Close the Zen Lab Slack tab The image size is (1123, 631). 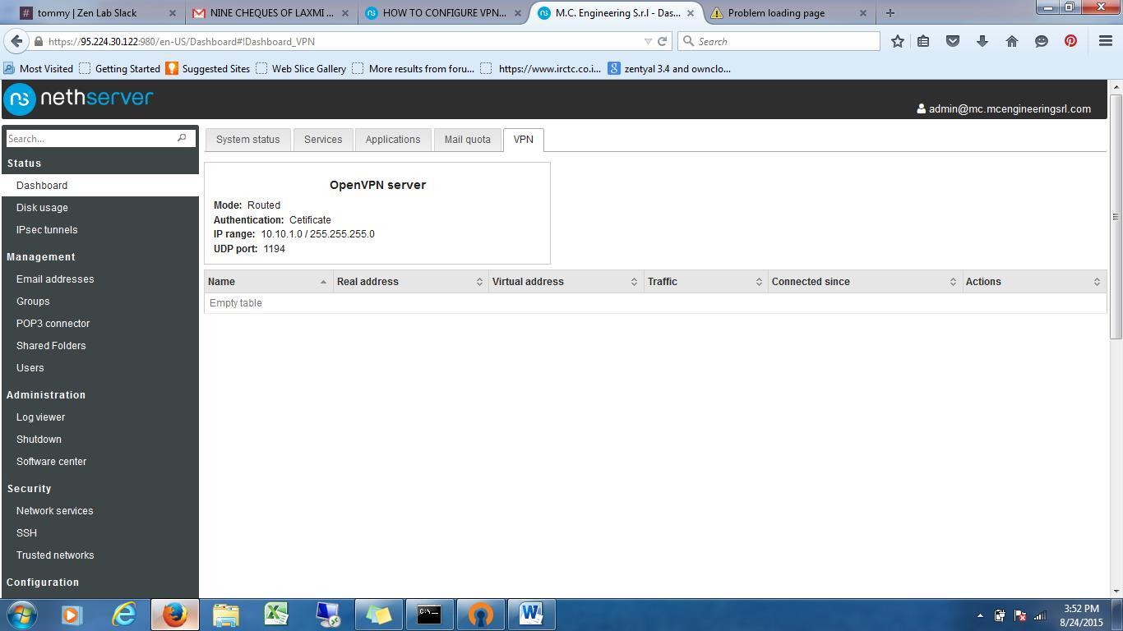(x=173, y=13)
